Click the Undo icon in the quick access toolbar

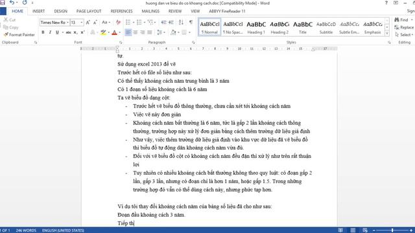[12, 3]
